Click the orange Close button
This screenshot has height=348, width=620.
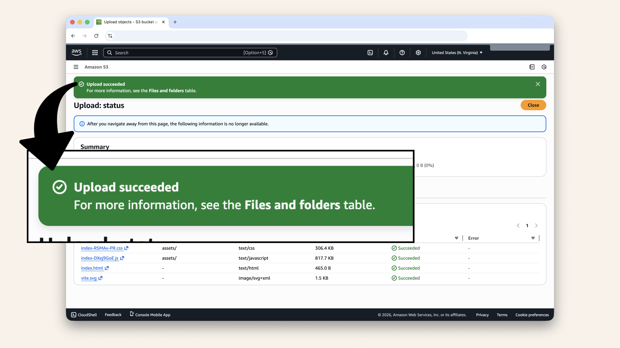[x=533, y=105]
